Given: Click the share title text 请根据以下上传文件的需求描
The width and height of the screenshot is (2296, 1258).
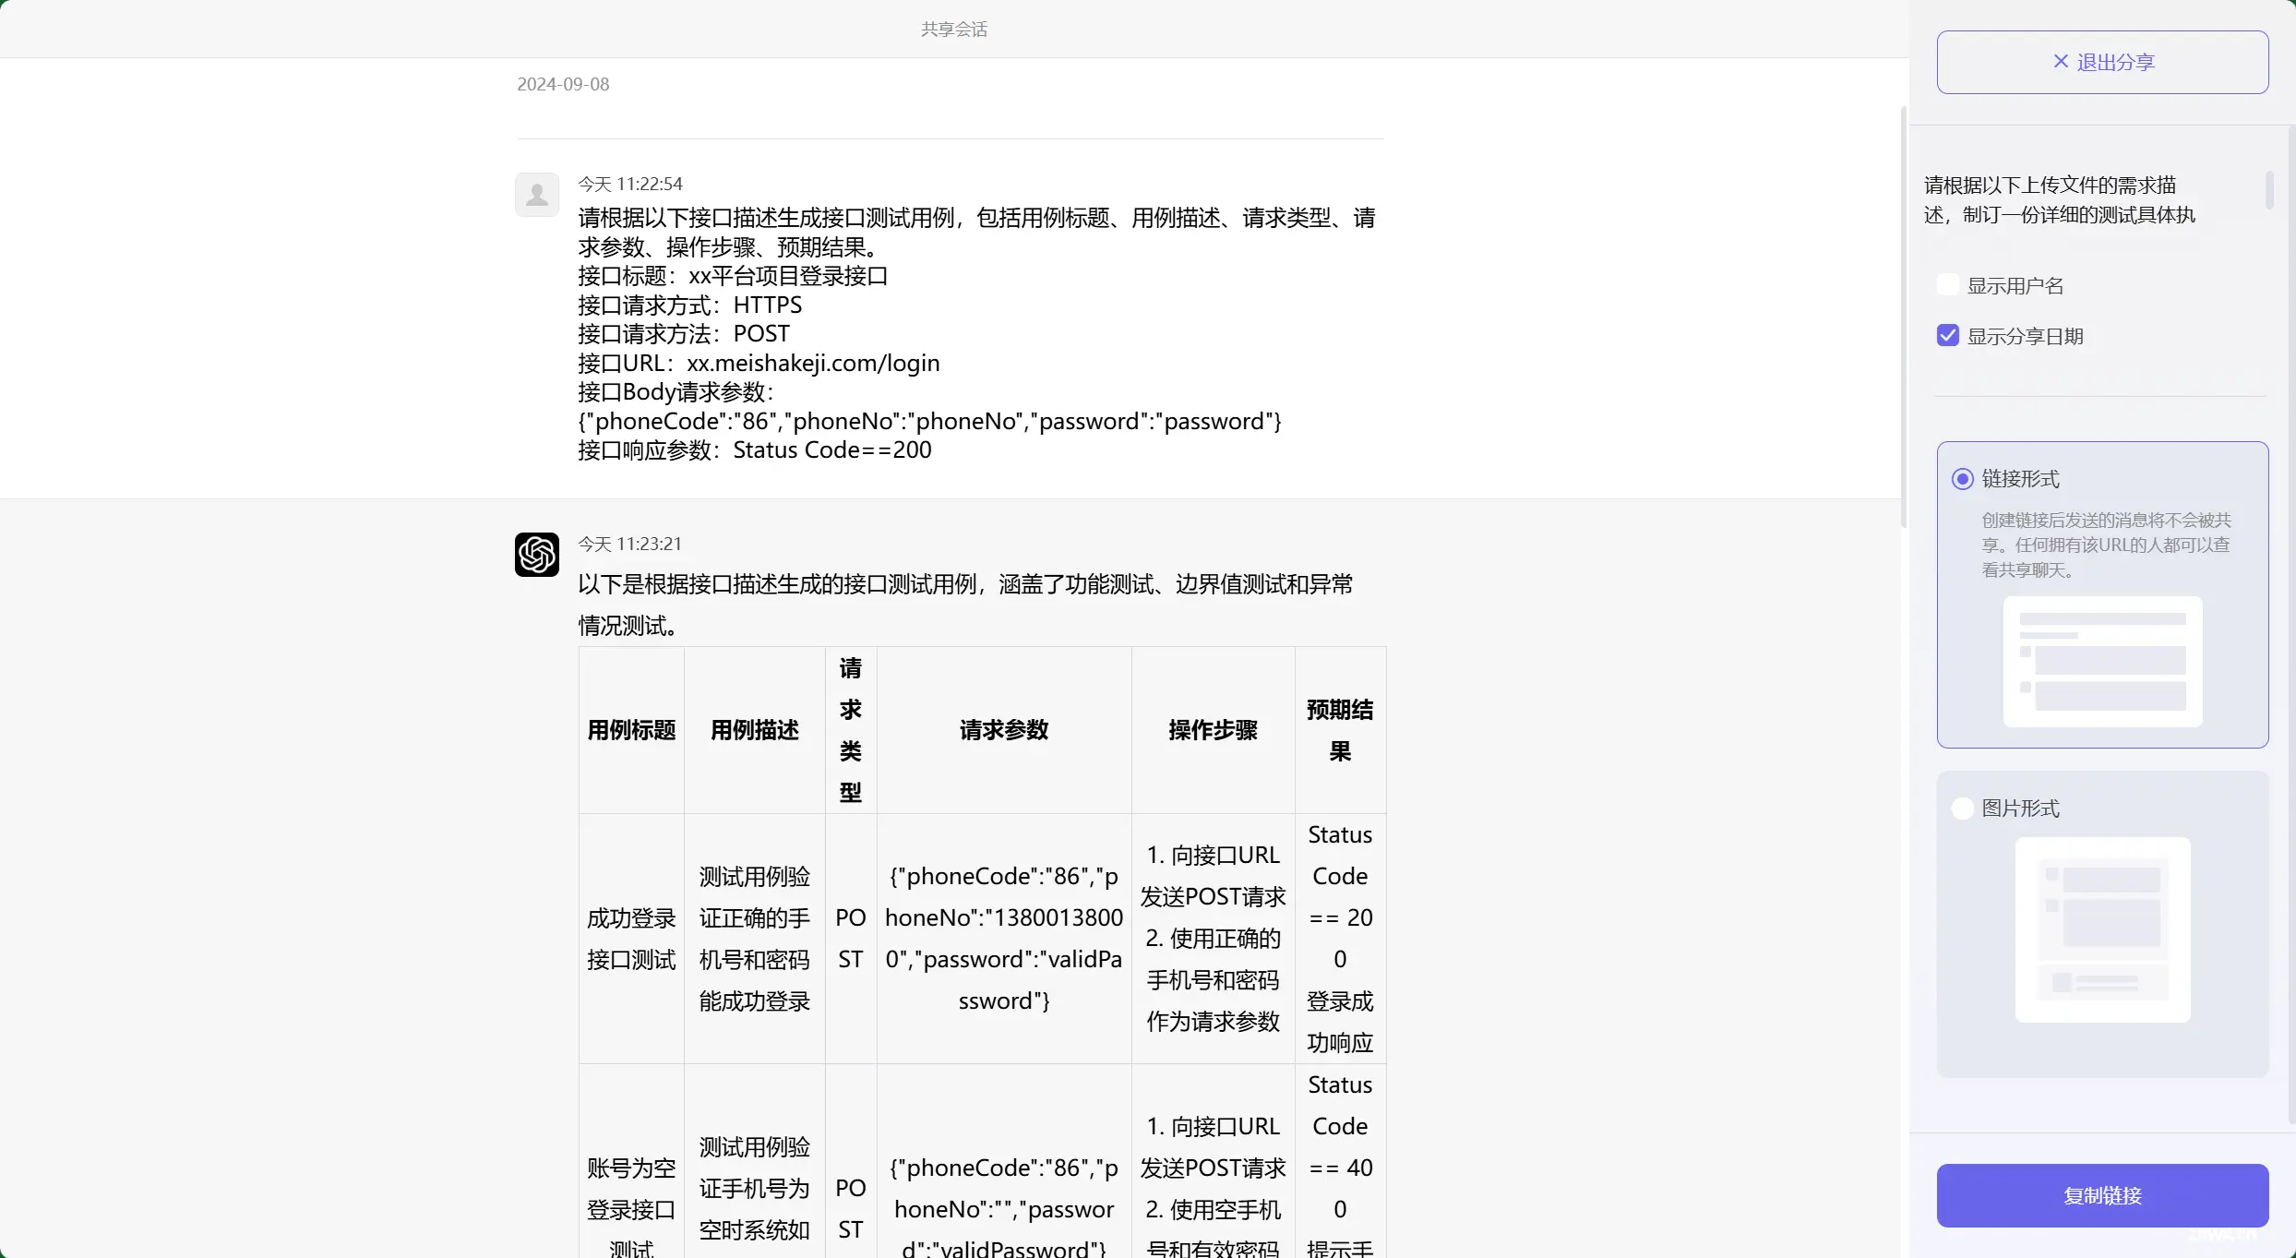Looking at the screenshot, I should pos(2050,186).
